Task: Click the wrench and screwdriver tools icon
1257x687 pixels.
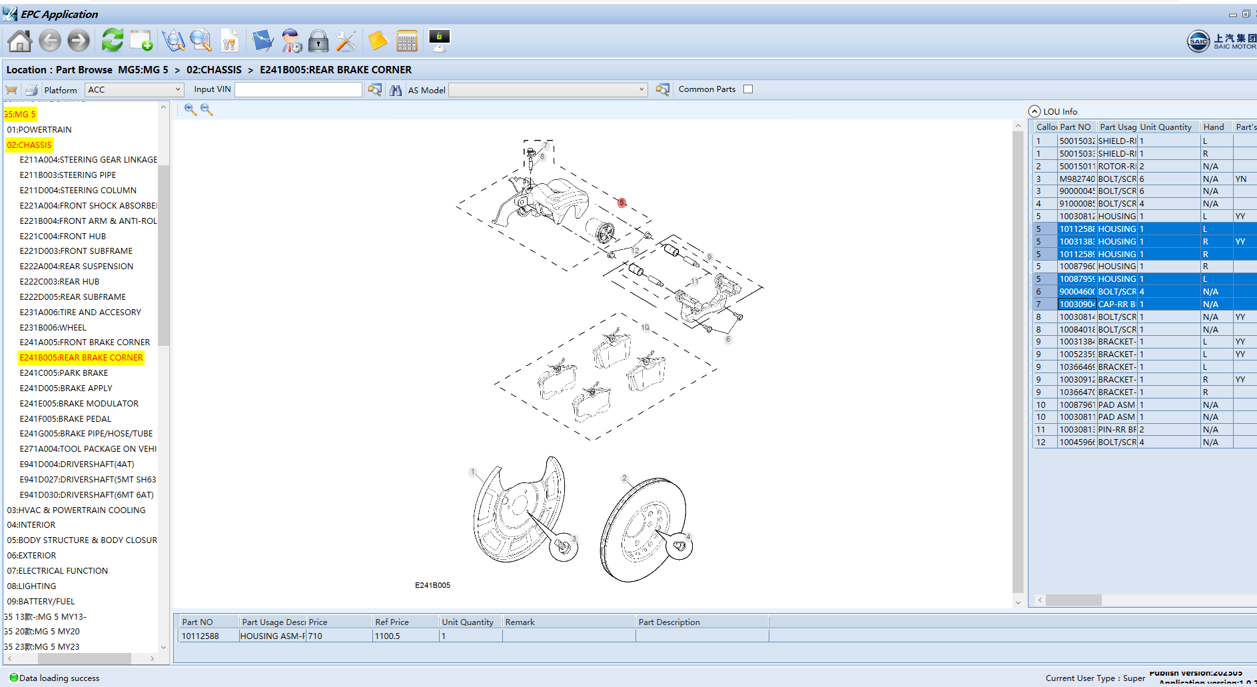Action: pos(346,41)
